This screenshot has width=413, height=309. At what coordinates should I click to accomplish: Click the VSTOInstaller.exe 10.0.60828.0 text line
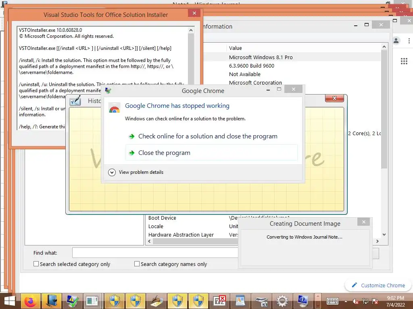click(50, 30)
